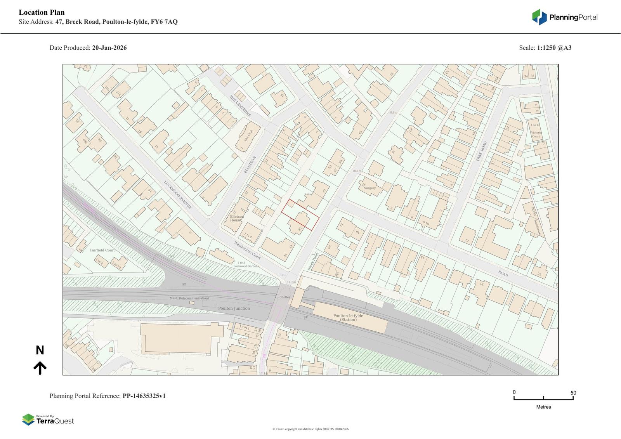Click the Planning Portal logo icon

tap(539, 17)
